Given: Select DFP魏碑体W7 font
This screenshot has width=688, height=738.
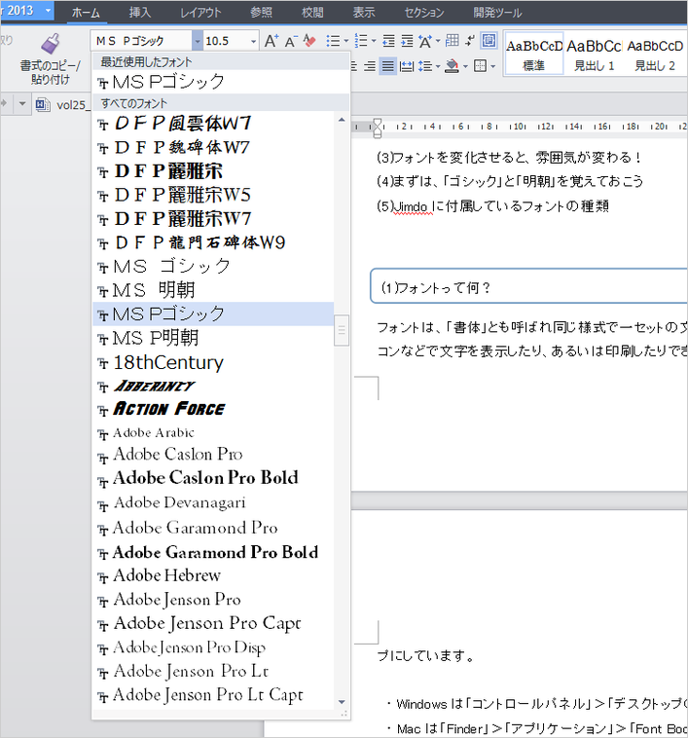Looking at the screenshot, I should click(213, 147).
